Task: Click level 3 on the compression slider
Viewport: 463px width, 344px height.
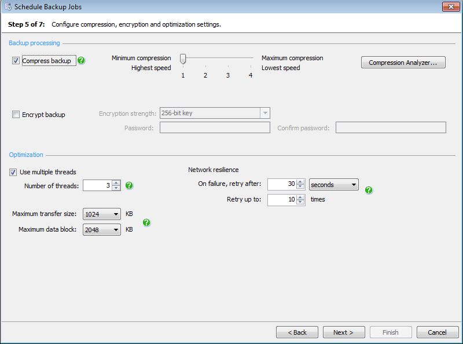Action: point(227,58)
